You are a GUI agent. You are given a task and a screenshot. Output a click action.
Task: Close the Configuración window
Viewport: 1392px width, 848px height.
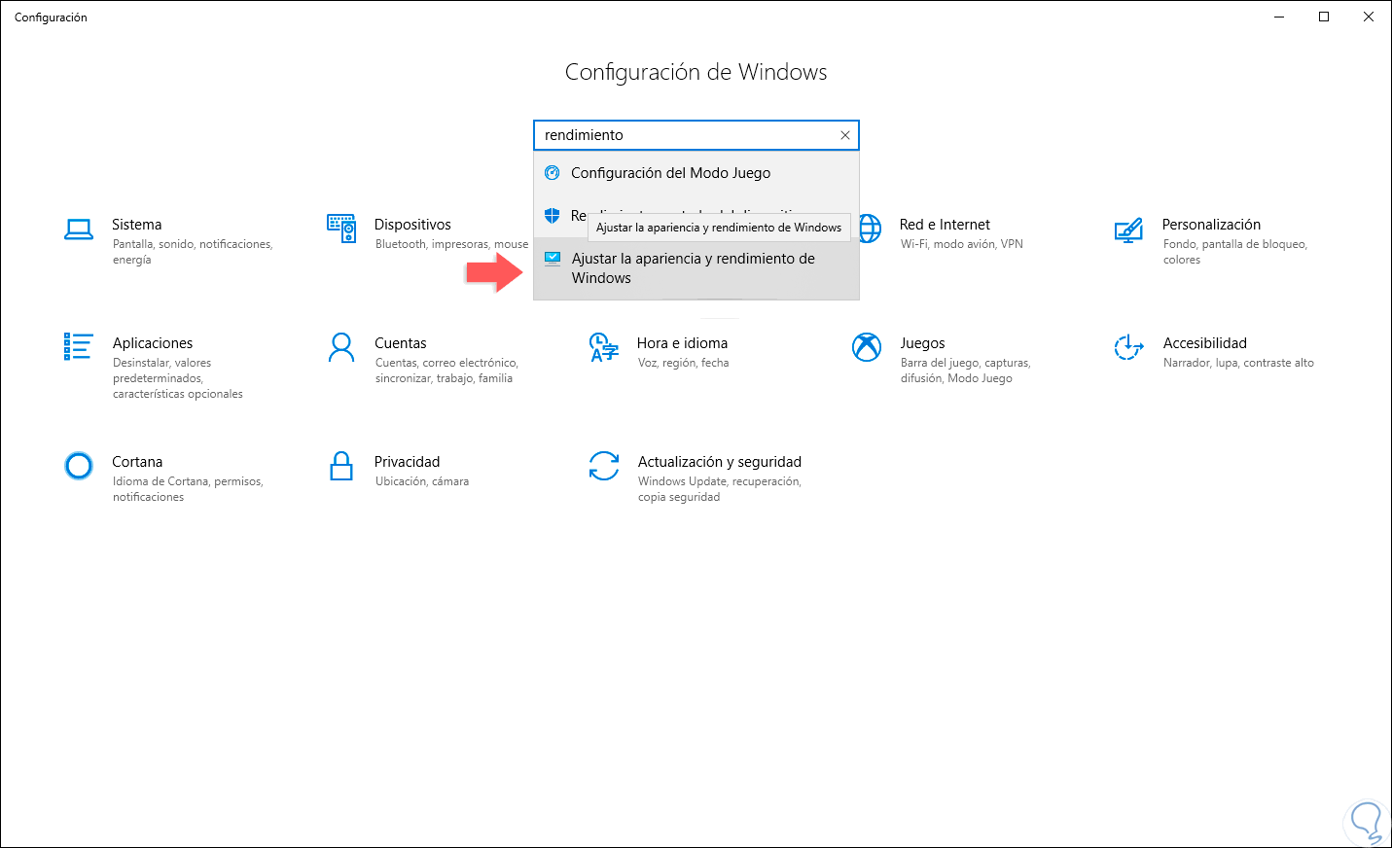tap(1369, 17)
